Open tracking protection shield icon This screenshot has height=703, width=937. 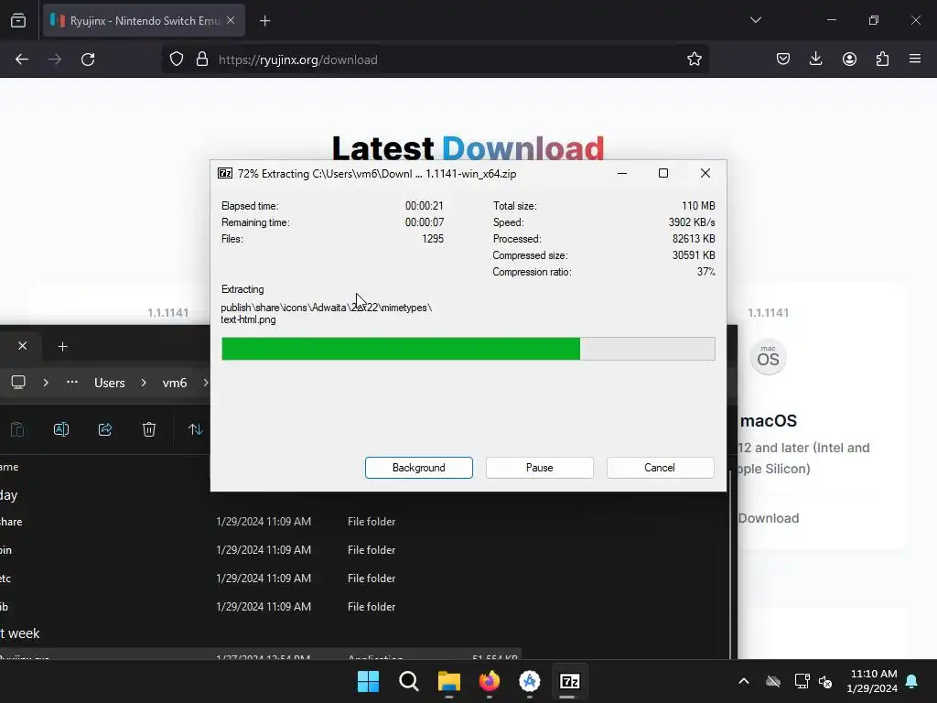(177, 59)
